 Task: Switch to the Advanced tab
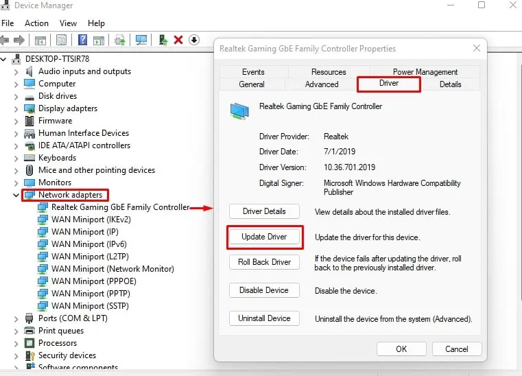(x=322, y=84)
